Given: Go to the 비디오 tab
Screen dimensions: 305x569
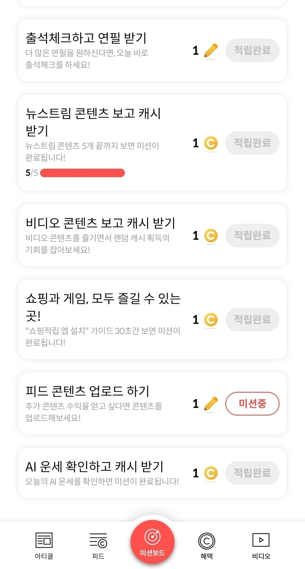Looking at the screenshot, I should pos(261,546).
